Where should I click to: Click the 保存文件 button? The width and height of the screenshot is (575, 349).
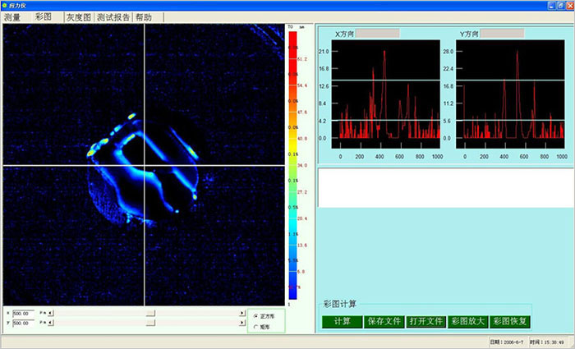click(384, 321)
